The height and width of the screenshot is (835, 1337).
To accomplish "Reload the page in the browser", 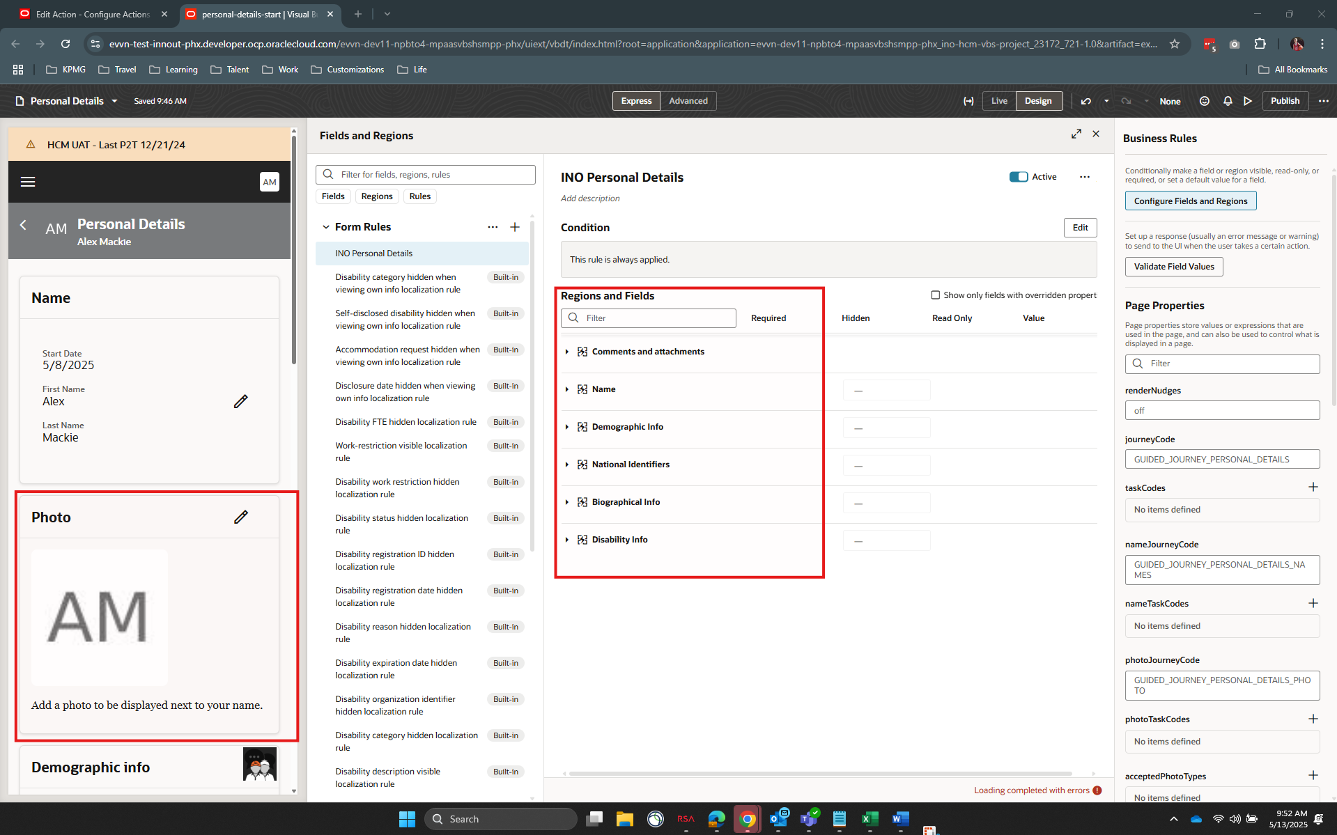I will coord(65,44).
